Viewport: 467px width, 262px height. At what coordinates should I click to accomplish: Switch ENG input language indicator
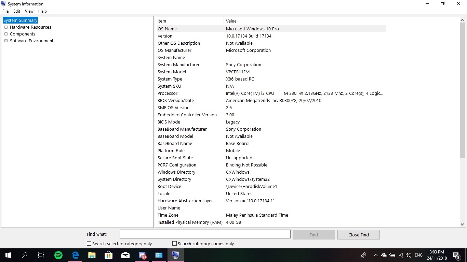(x=418, y=255)
